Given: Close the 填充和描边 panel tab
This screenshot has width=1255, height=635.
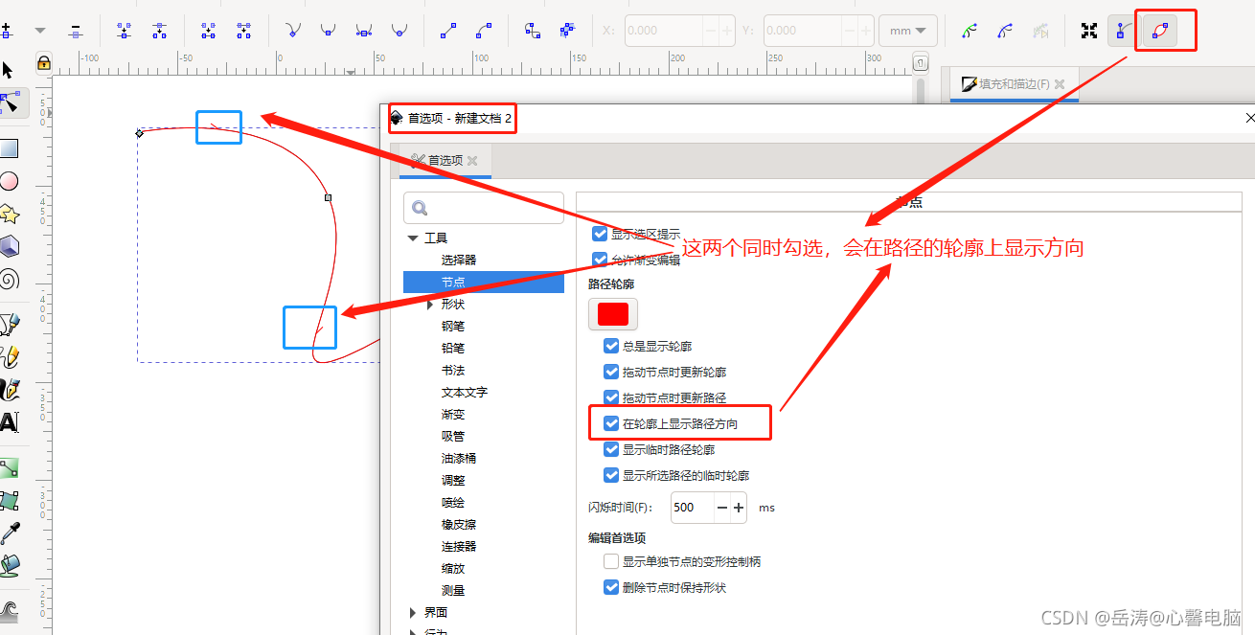Looking at the screenshot, I should pyautogui.click(x=1060, y=84).
